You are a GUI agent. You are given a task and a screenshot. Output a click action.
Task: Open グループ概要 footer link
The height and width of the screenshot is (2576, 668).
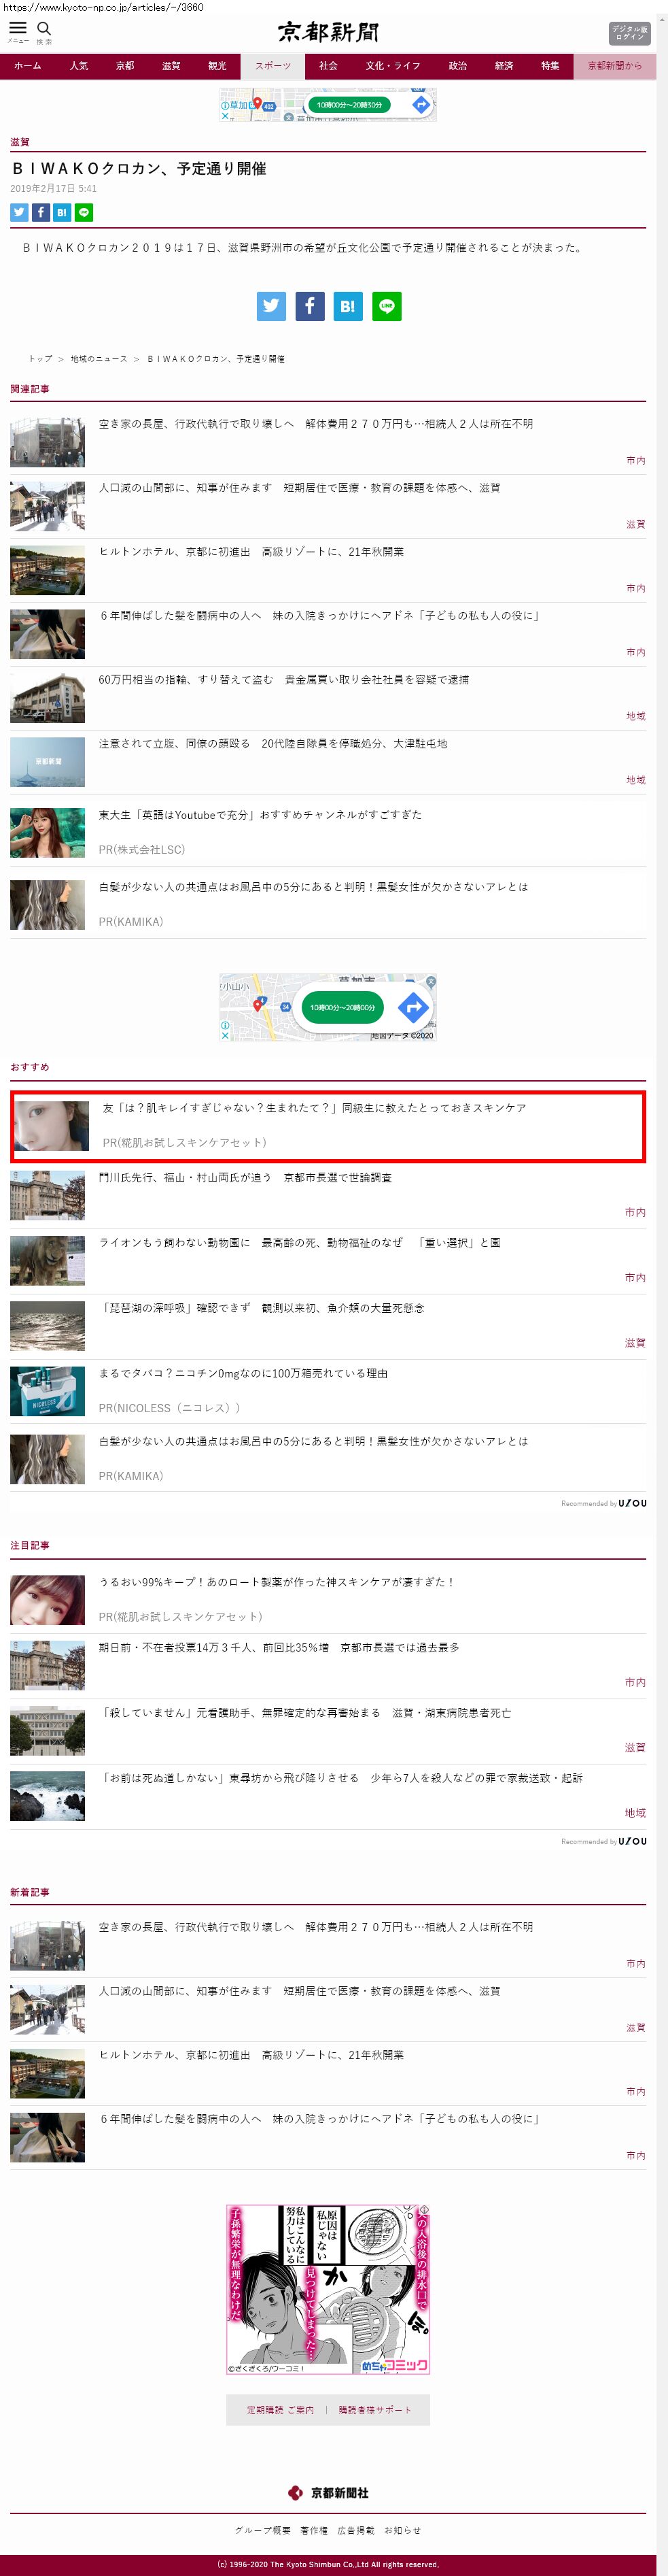point(262,2530)
